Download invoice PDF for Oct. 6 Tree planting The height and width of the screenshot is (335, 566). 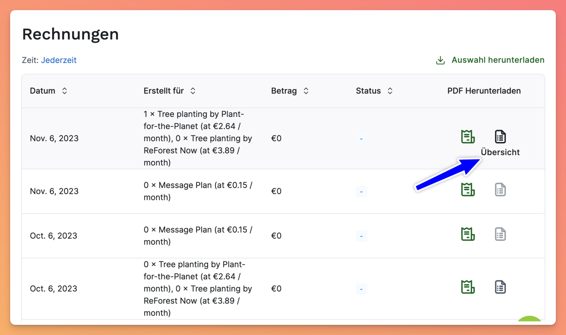point(468,287)
